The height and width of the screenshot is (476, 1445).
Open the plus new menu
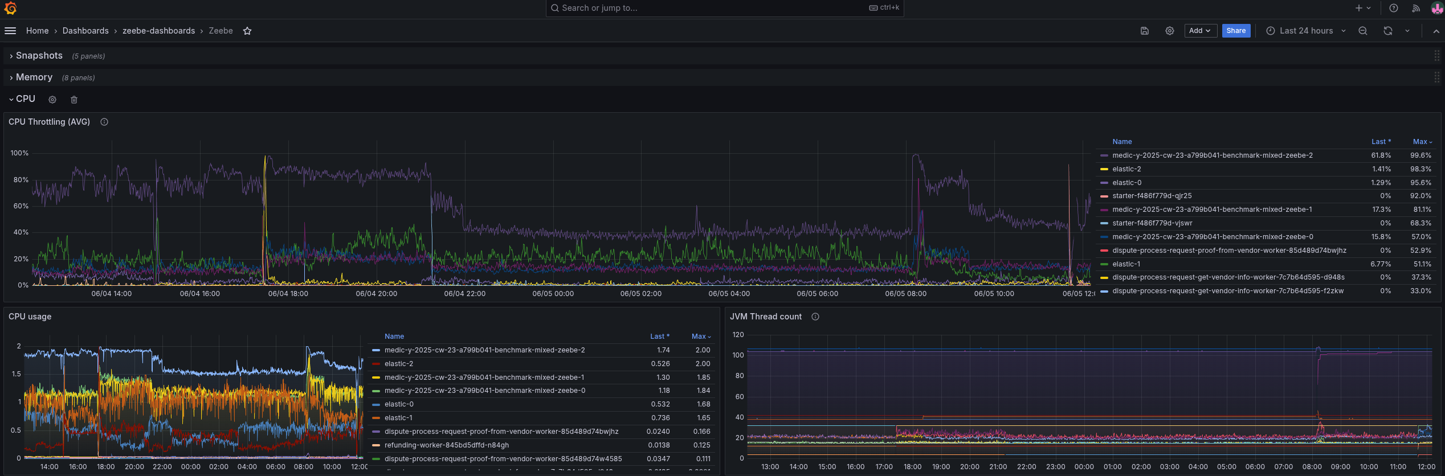[x=1363, y=8]
